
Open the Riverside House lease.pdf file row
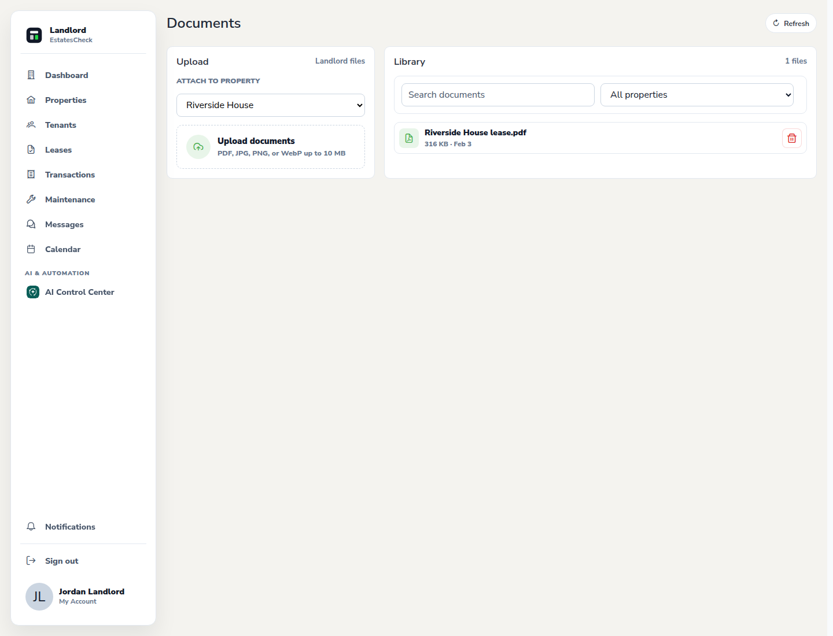tap(600, 138)
